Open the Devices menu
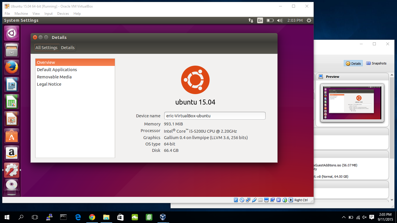 [x=63, y=14]
